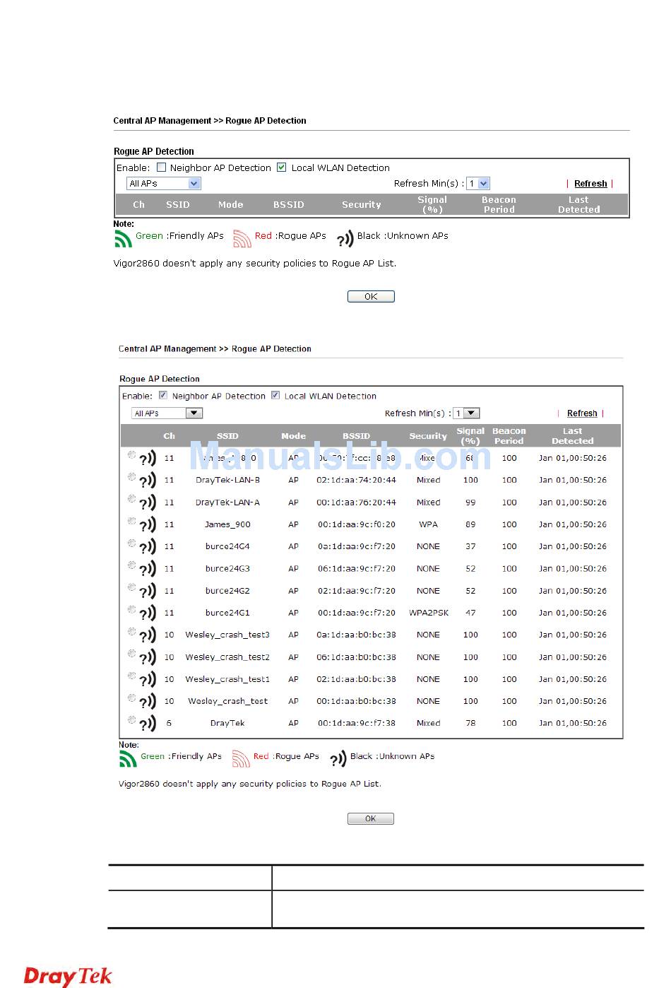This screenshot has width=671, height=988.
Task: Click the unknown AP icon for DrayTek-LAN-B
Action: tap(148, 481)
